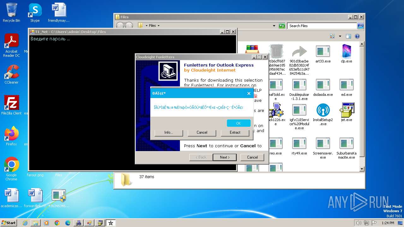Open Internet Explorer from taskbar
404x227 pixels.
[25, 223]
